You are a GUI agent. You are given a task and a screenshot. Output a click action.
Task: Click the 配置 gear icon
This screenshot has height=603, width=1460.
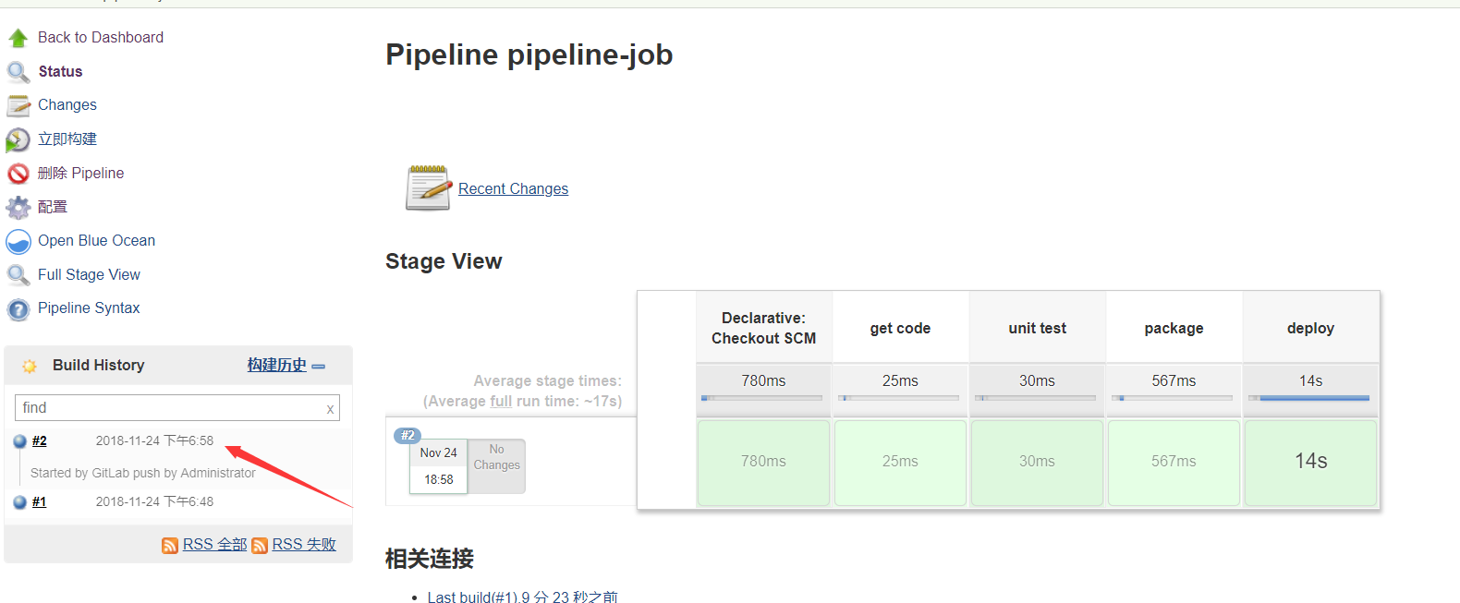click(18, 207)
